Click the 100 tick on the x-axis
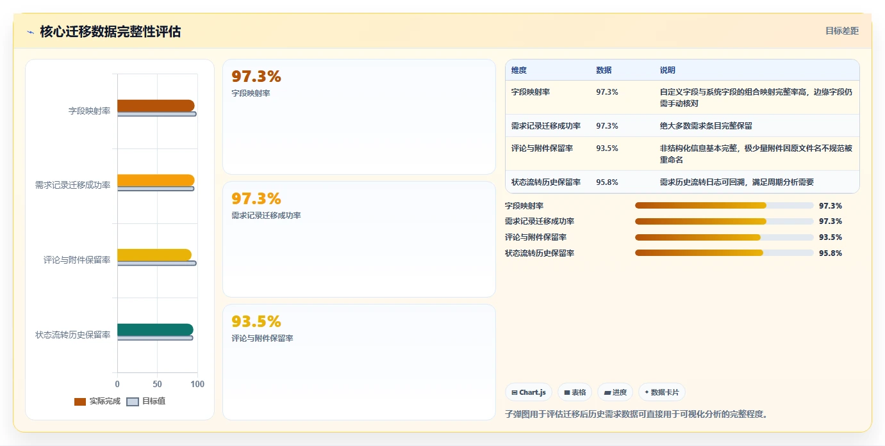This screenshot has width=885, height=446. 197,384
